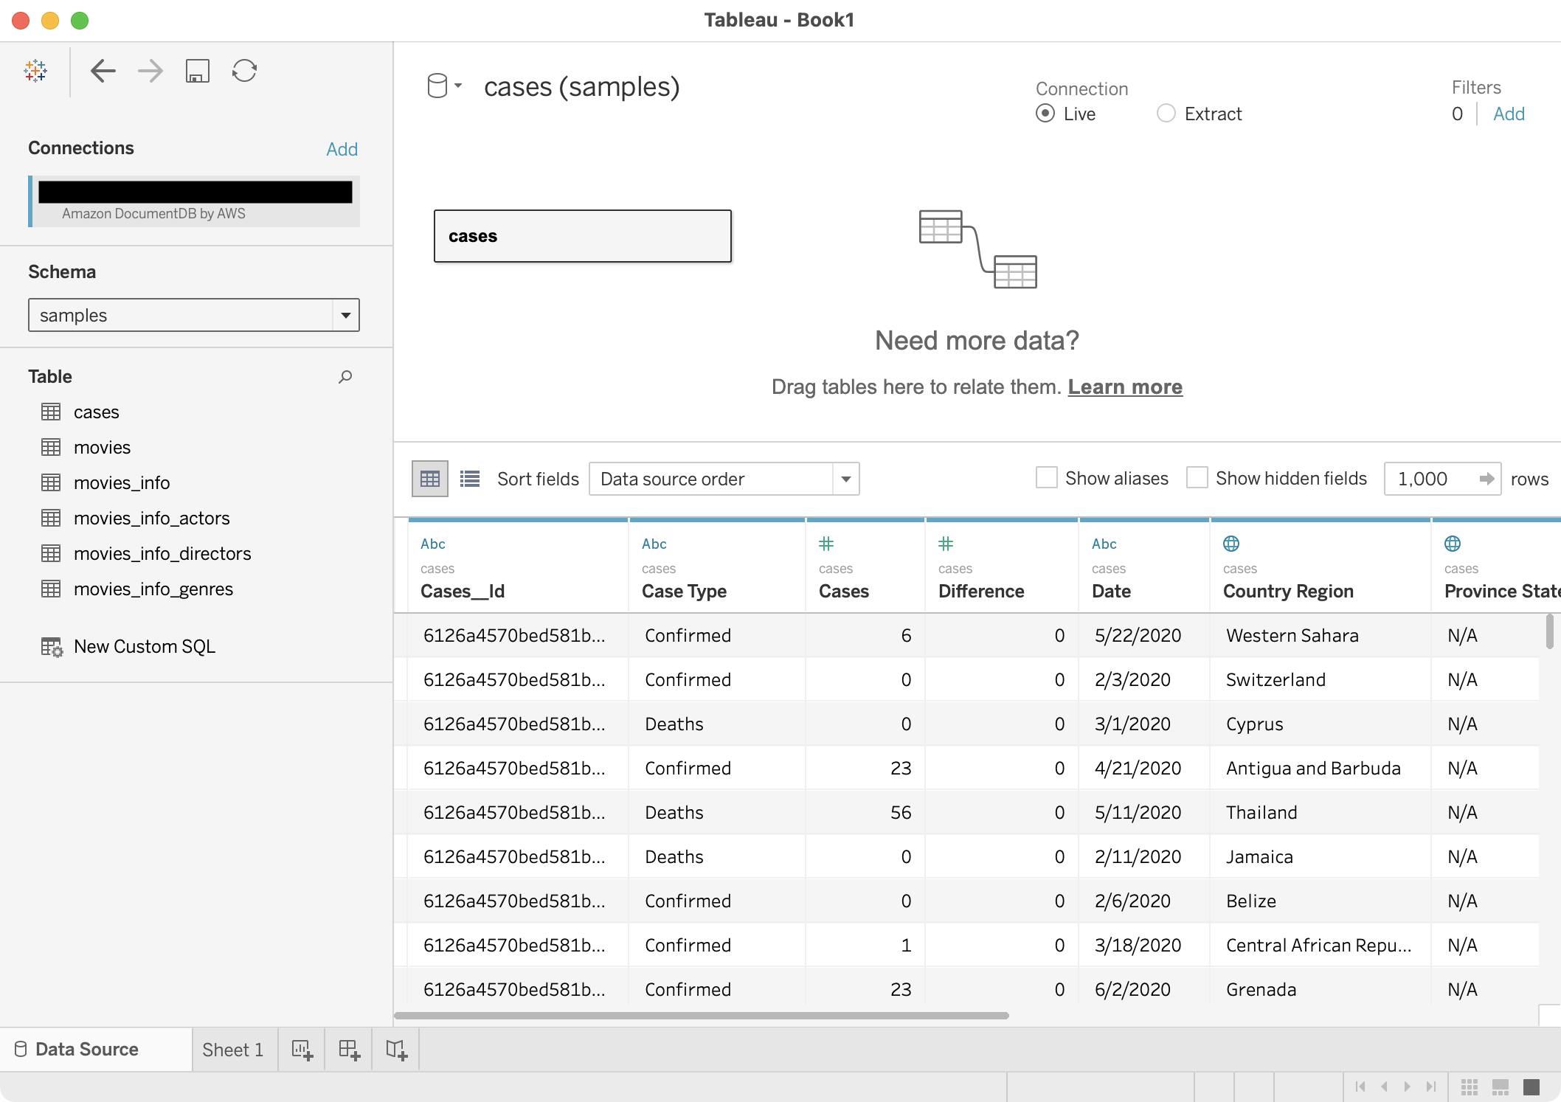
Task: Click the search tables magnifier icon
Action: click(345, 377)
